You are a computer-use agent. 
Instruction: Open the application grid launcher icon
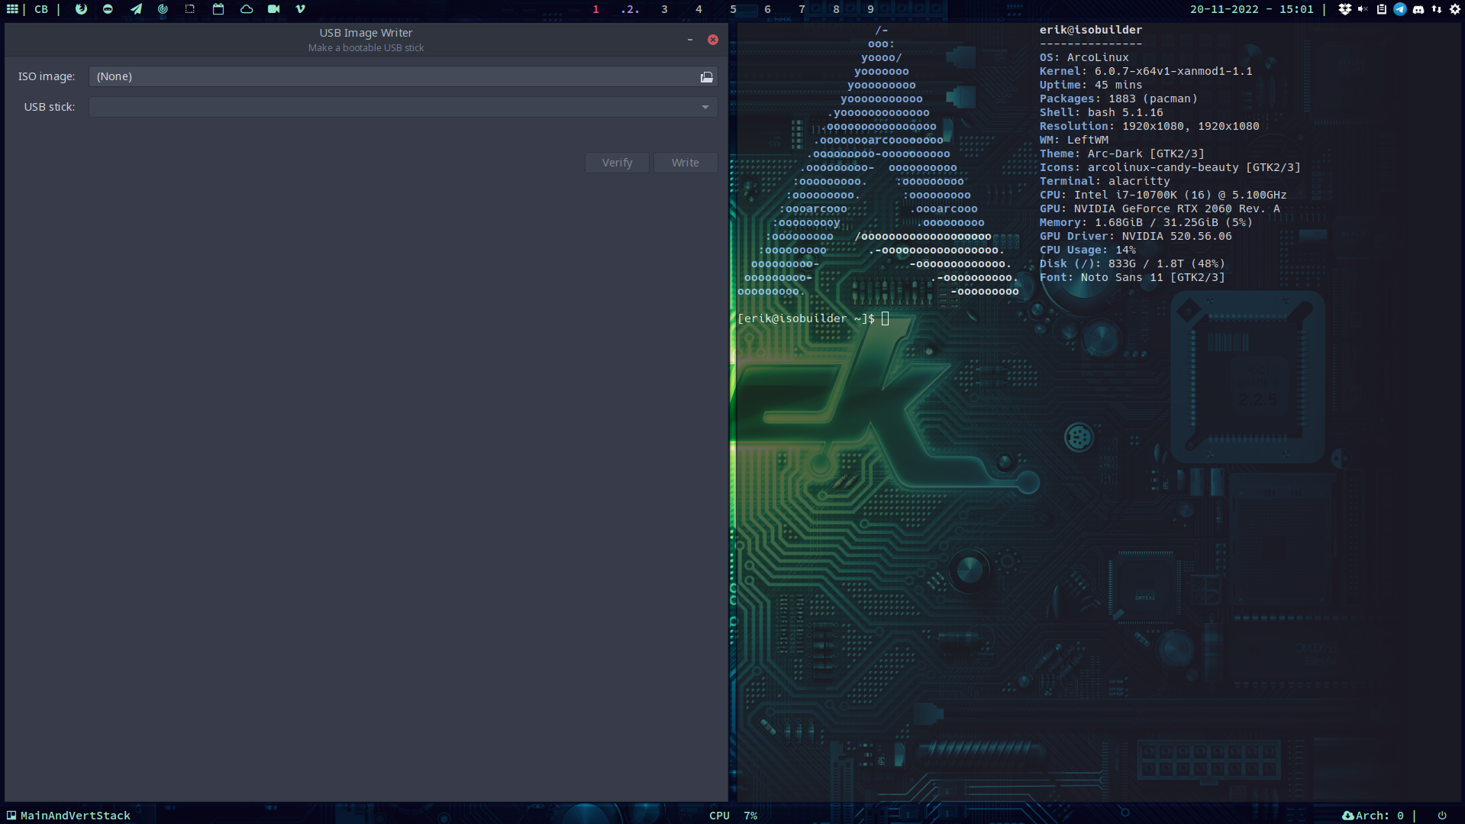click(x=11, y=10)
